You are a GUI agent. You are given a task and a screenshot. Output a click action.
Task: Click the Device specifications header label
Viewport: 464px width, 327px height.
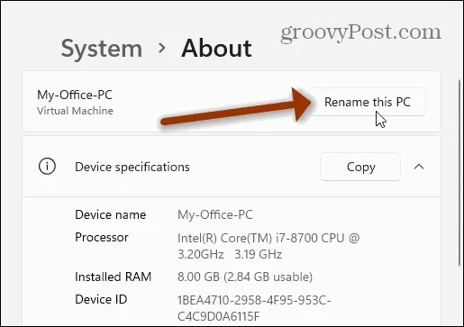pos(132,167)
